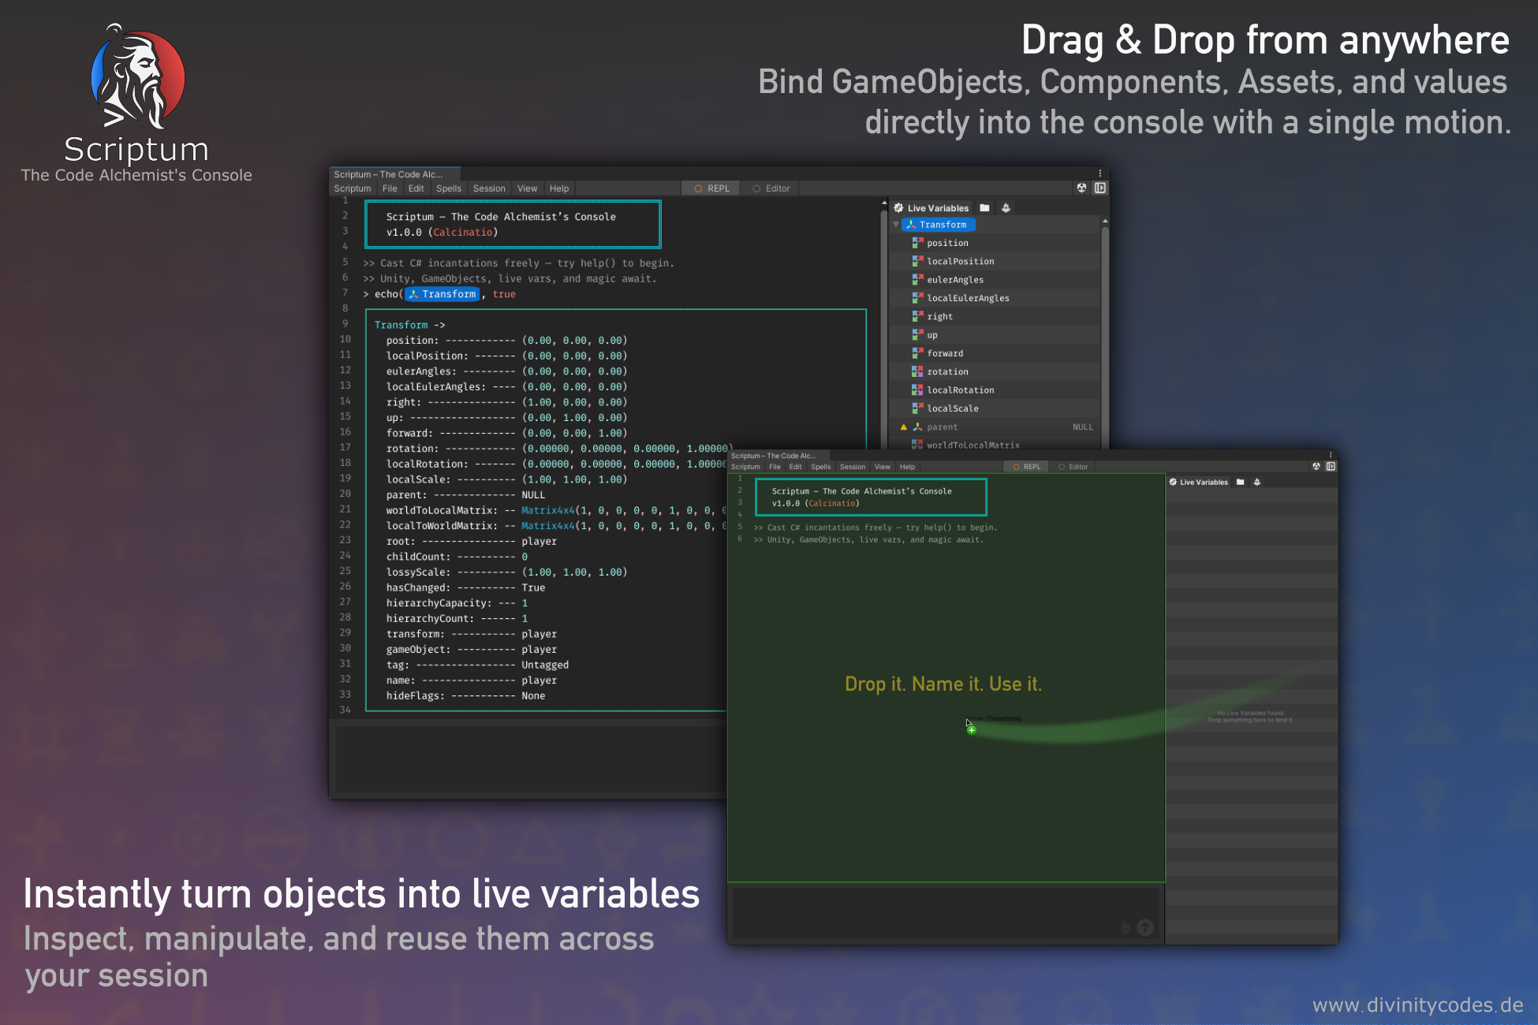Image resolution: width=1538 pixels, height=1025 pixels.
Task: Open Help menu in back window
Action: 558,188
